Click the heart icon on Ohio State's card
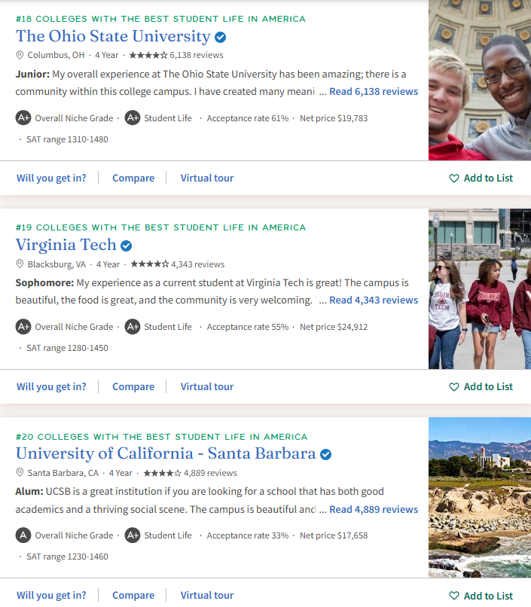Viewport: 531px width, 607px height. [454, 178]
